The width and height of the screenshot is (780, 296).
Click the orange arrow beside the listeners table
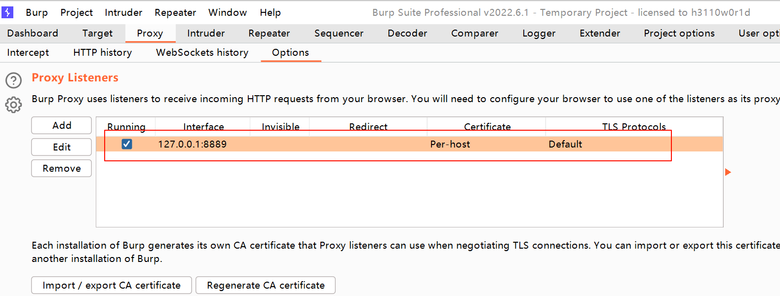[728, 172]
